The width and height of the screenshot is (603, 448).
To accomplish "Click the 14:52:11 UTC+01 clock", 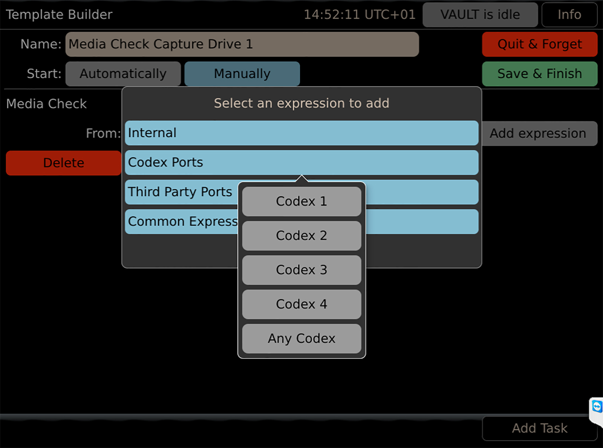I will (x=360, y=15).
